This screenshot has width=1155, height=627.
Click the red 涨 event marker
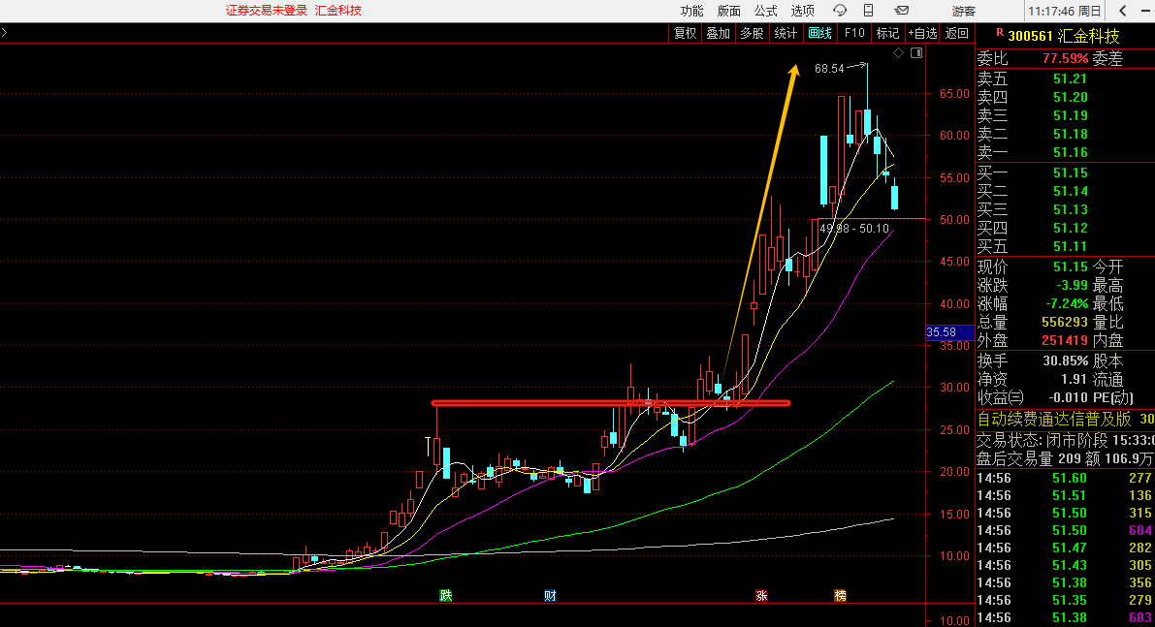(761, 595)
